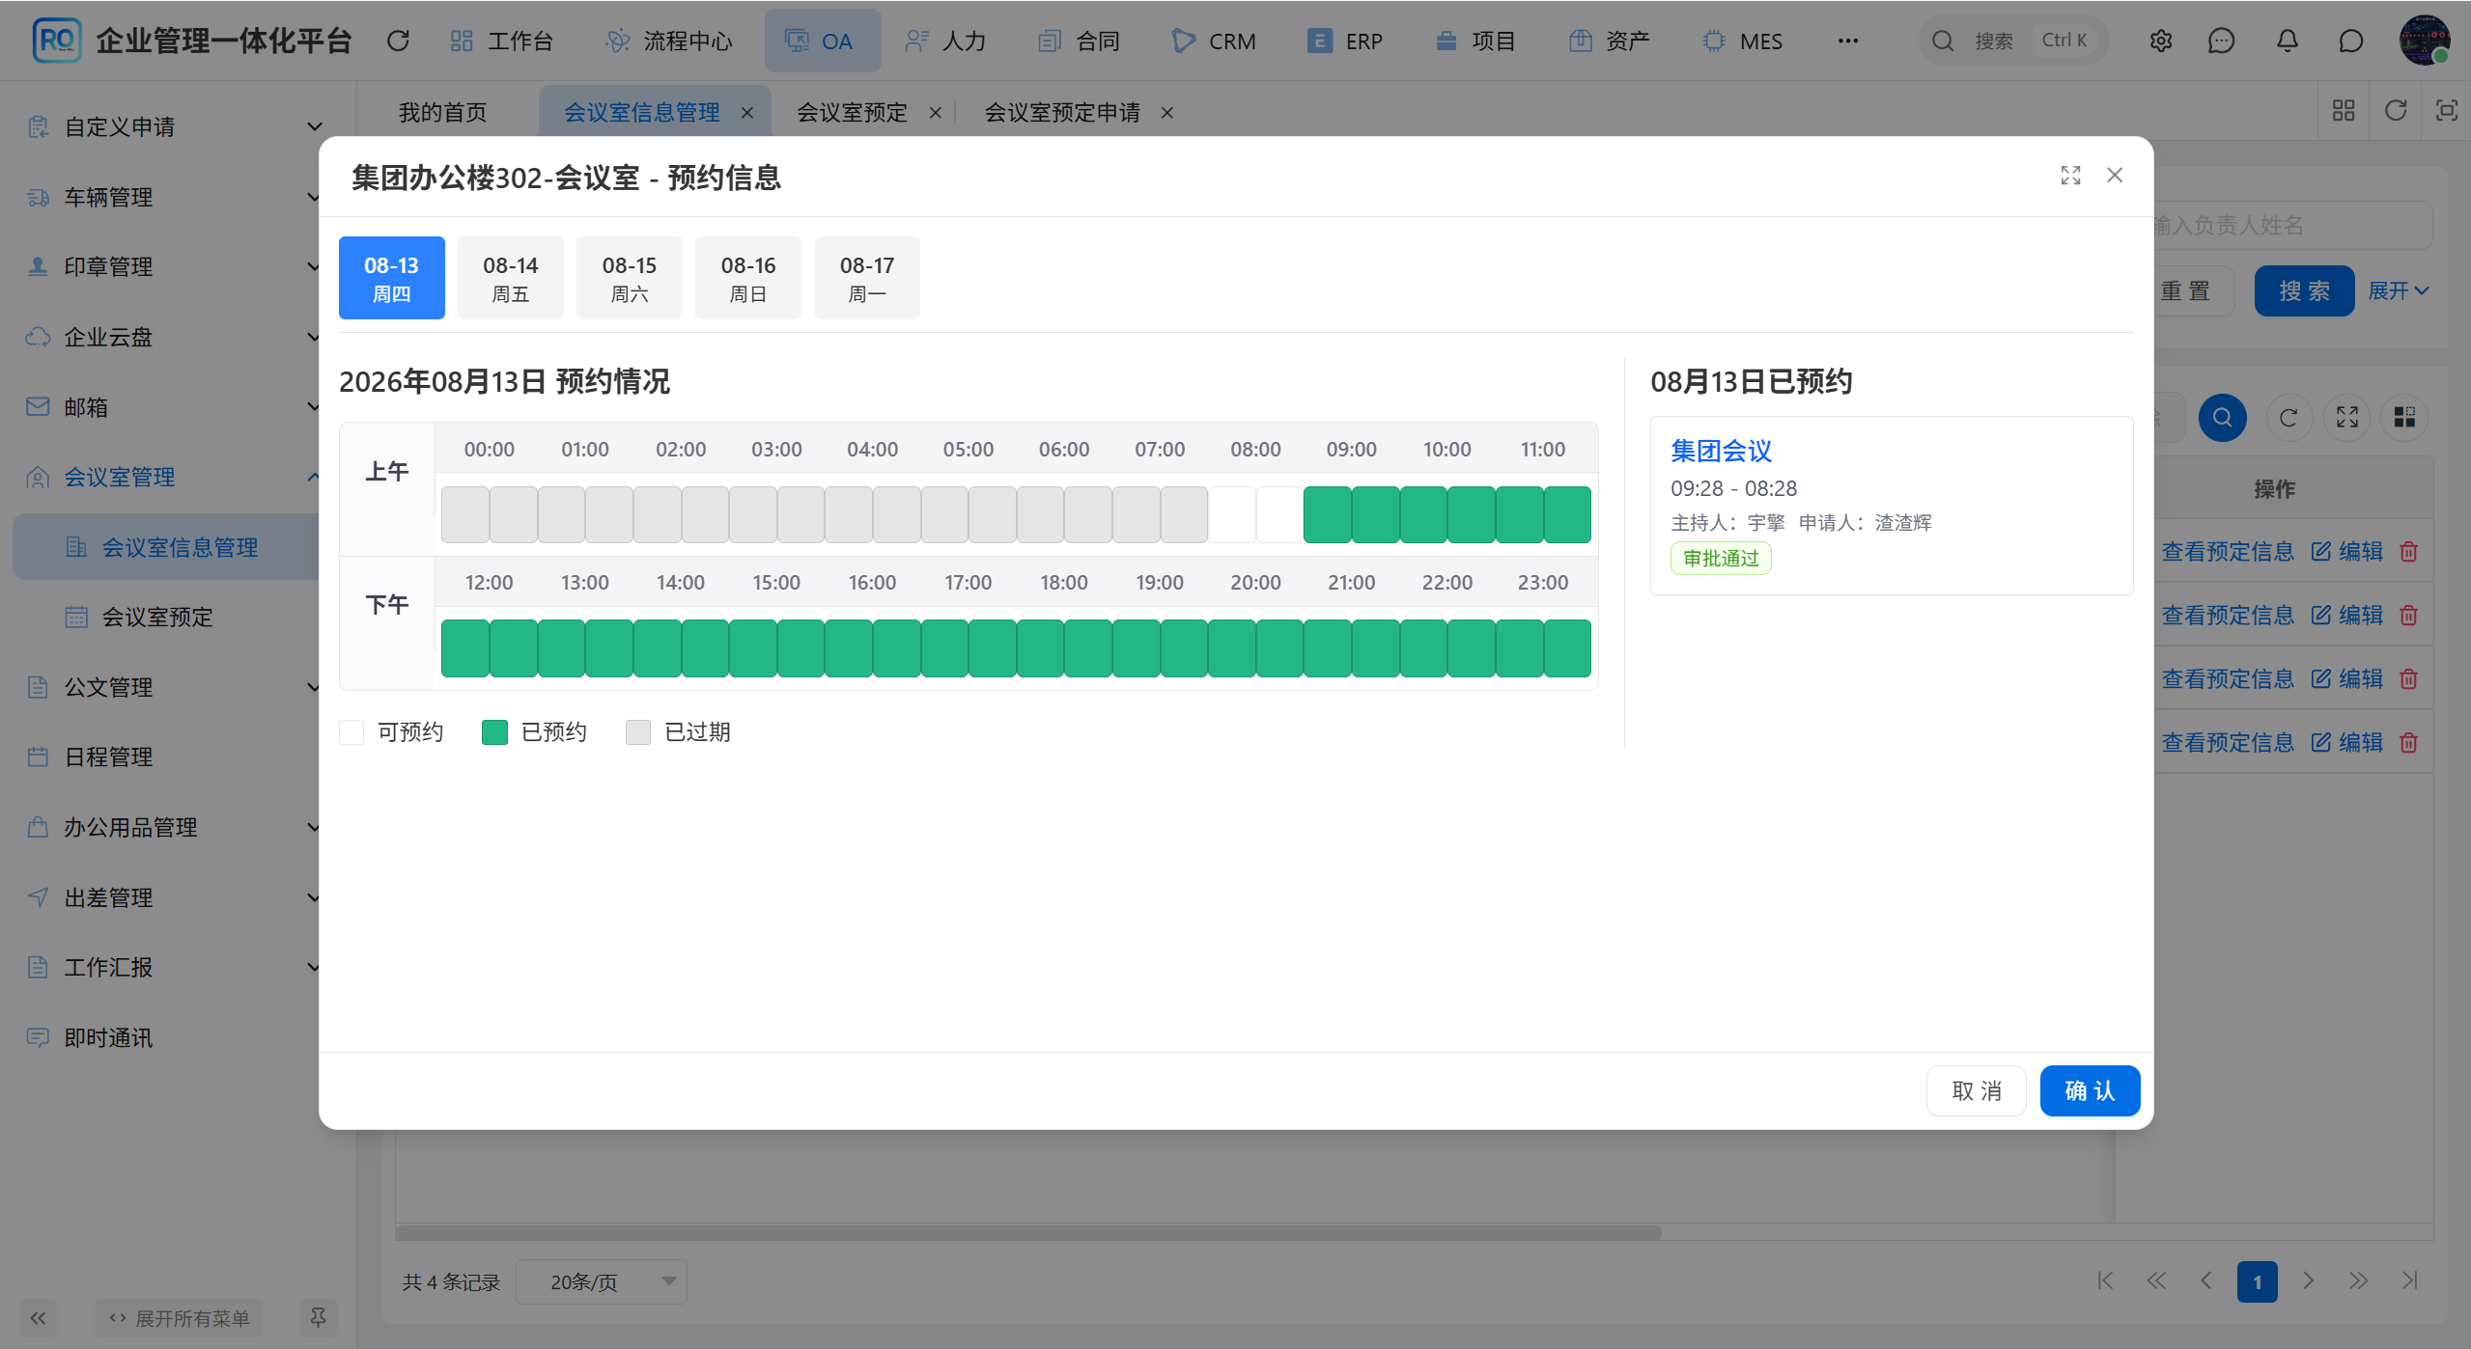Expand the search filters via 展开

pyautogui.click(x=2399, y=290)
